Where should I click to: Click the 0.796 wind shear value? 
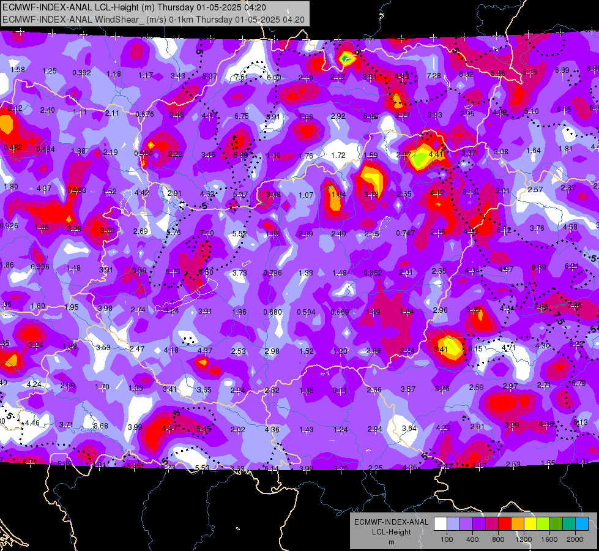click(x=272, y=272)
